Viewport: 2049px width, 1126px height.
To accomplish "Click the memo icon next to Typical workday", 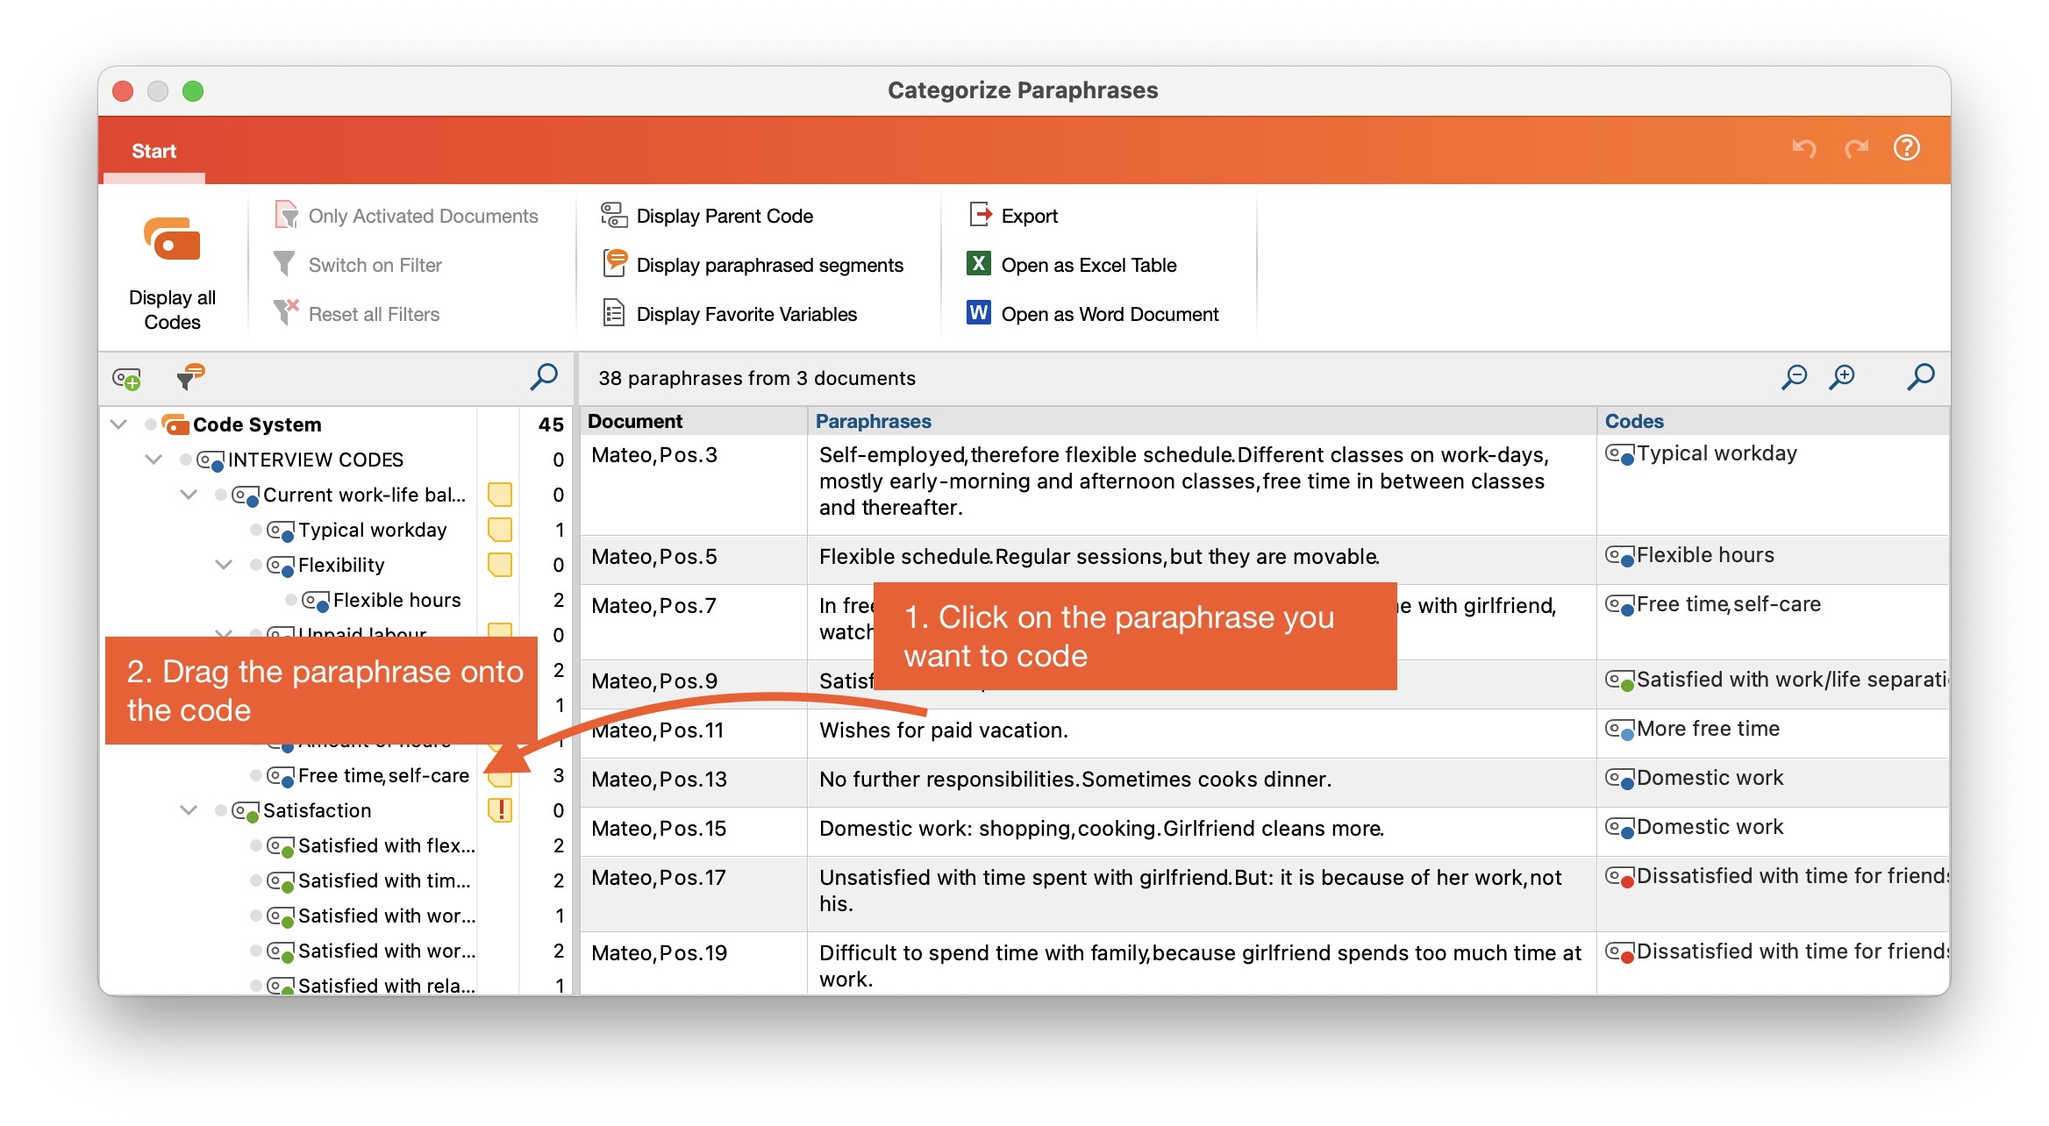I will click(500, 530).
